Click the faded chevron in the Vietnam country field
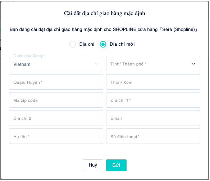210x181 pixels. [x=97, y=64]
